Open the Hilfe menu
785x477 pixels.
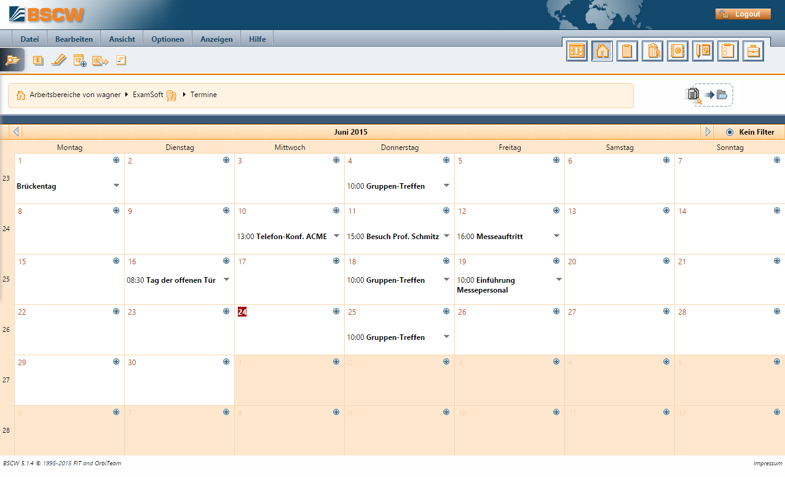[x=257, y=39]
